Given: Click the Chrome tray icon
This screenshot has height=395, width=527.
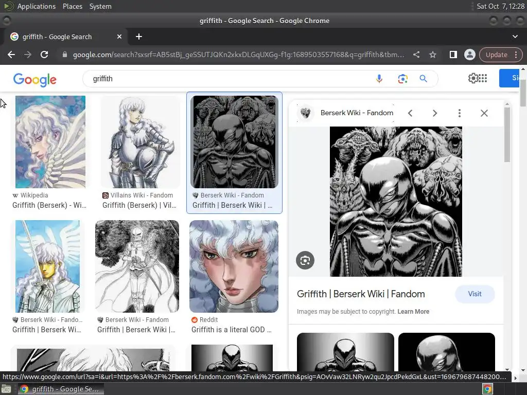Looking at the screenshot, I should [487, 389].
